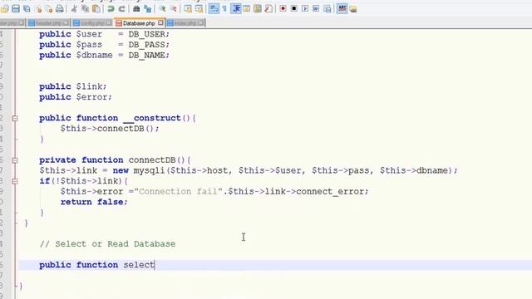Open the user defined language icon
This screenshot has height=299, width=532.
pos(247,8)
